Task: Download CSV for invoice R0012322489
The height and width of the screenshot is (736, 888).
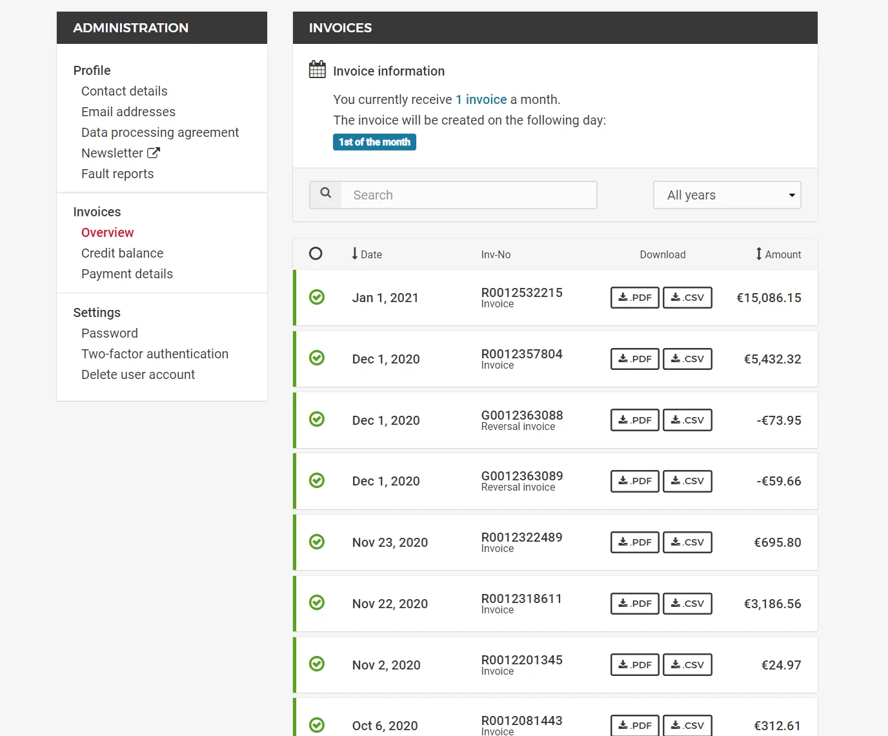Action: coord(687,542)
